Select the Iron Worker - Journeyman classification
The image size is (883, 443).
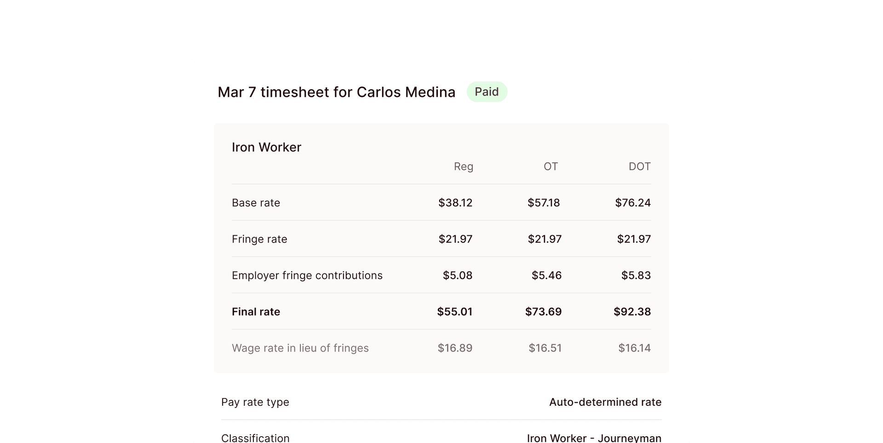click(594, 437)
